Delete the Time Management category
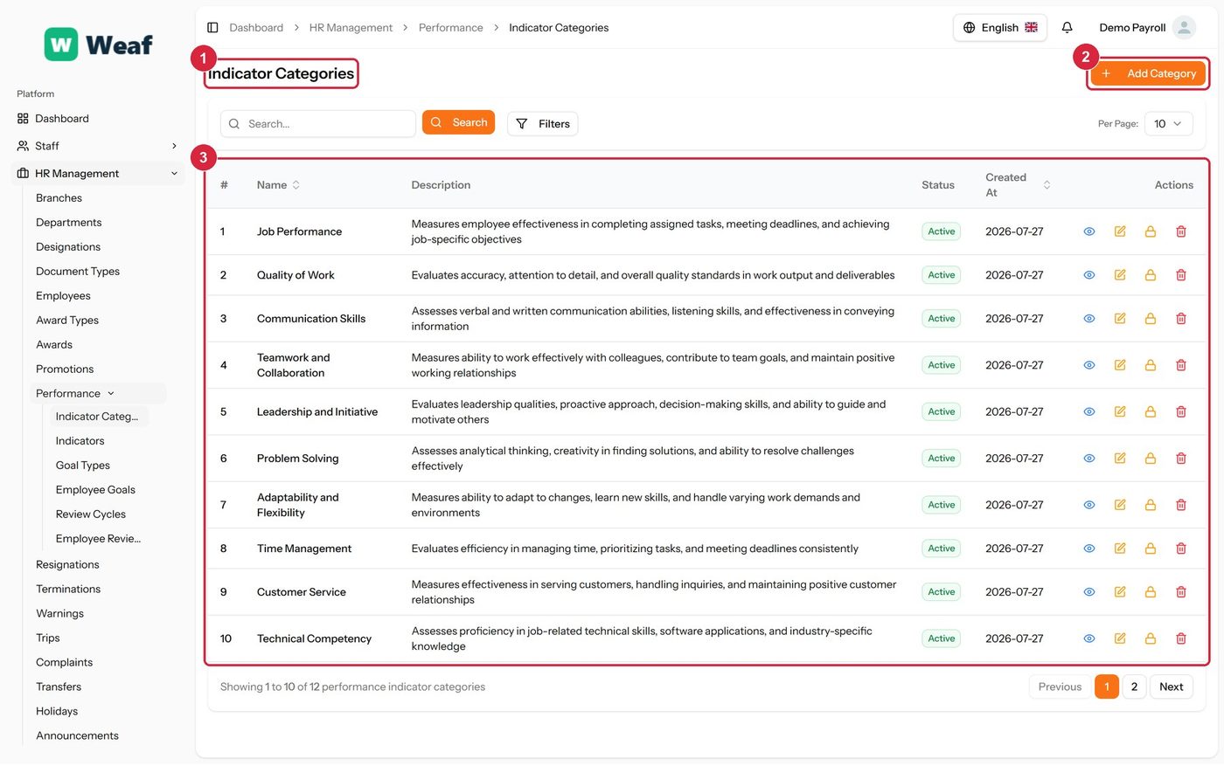 click(x=1181, y=549)
